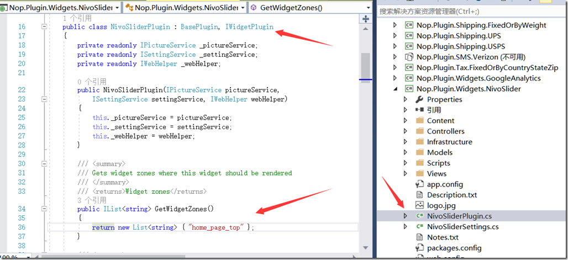Click the logo.jpg image icon
The image size is (568, 260).
coord(419,205)
